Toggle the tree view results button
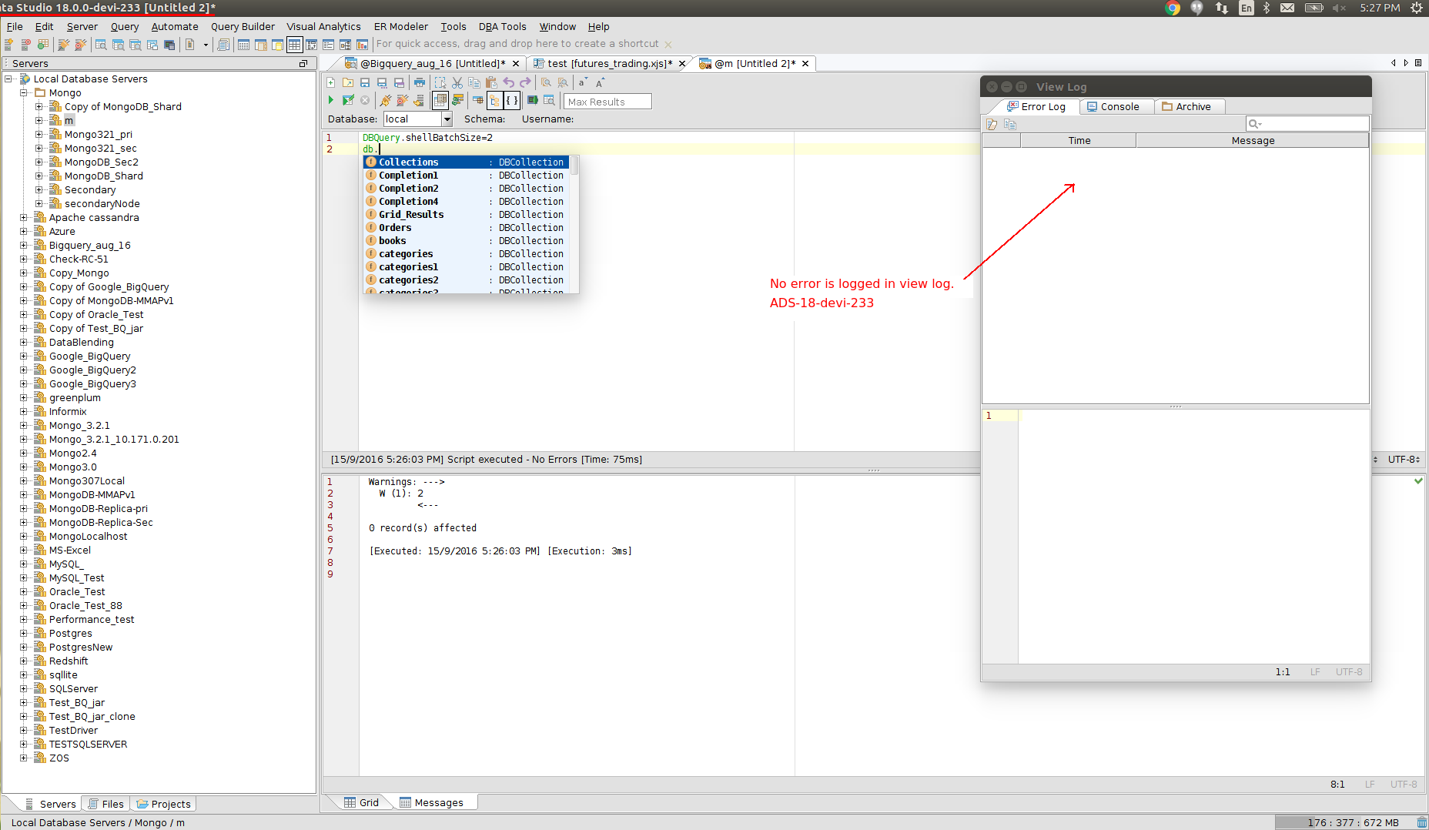Screen dimensions: 1429x830 495,100
